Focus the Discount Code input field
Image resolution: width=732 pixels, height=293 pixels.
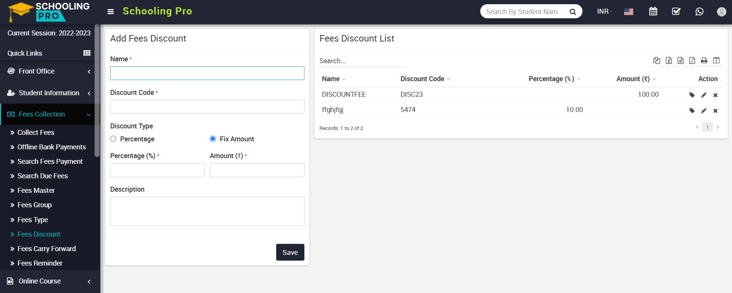pyautogui.click(x=207, y=107)
